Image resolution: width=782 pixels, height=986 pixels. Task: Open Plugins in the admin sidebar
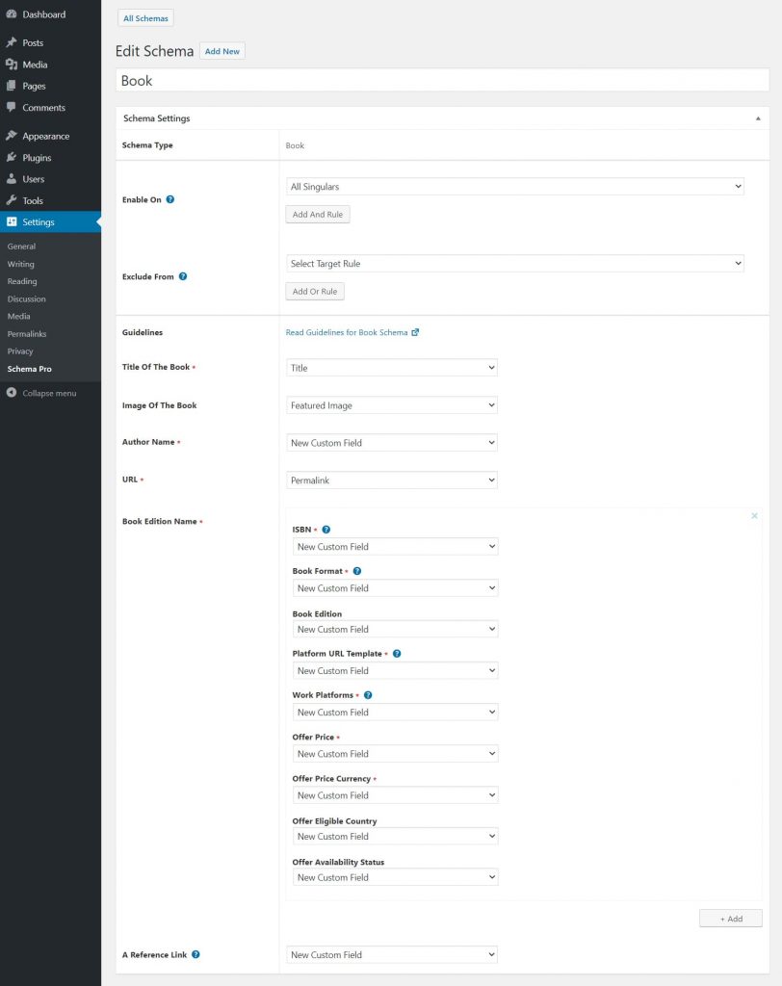pyautogui.click(x=37, y=158)
